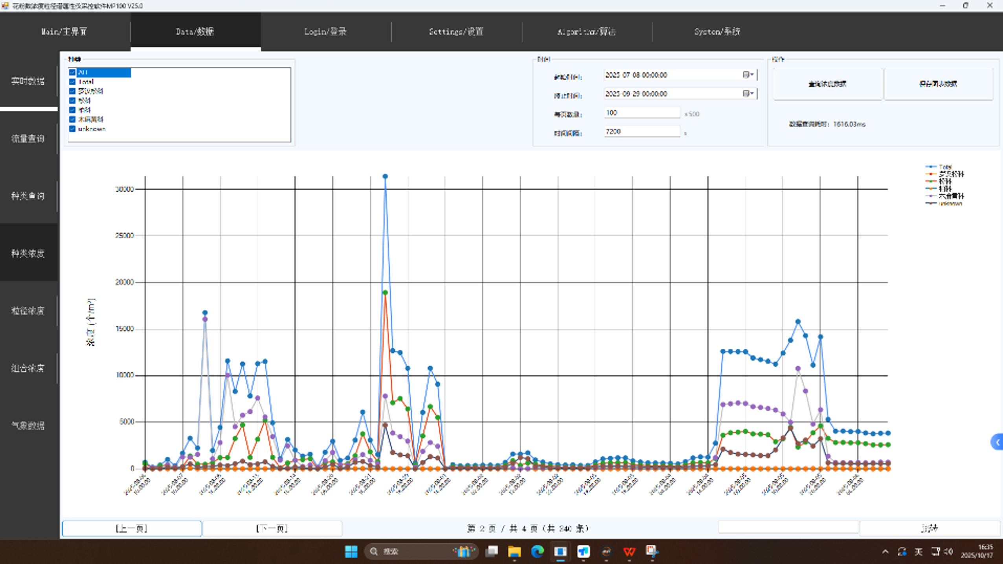Open start time calendar dropdown

(748, 75)
